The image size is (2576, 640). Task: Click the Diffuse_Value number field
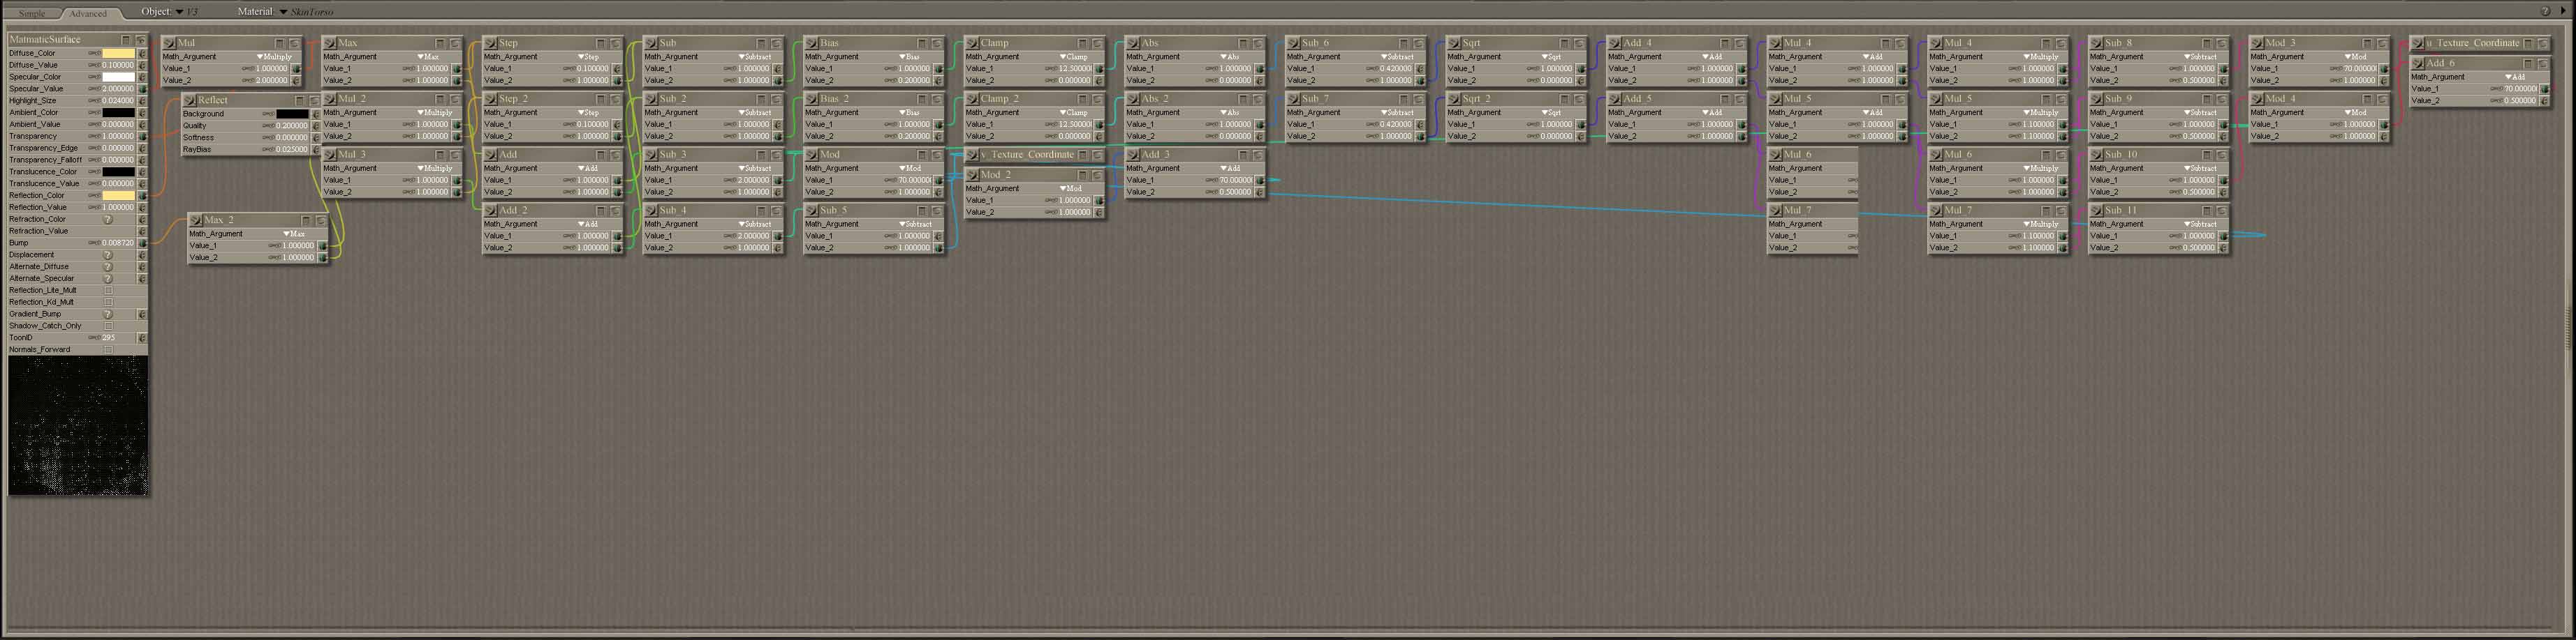[118, 65]
